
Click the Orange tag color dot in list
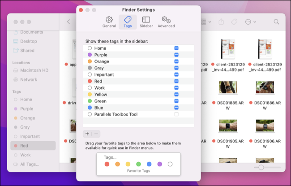[90, 61]
